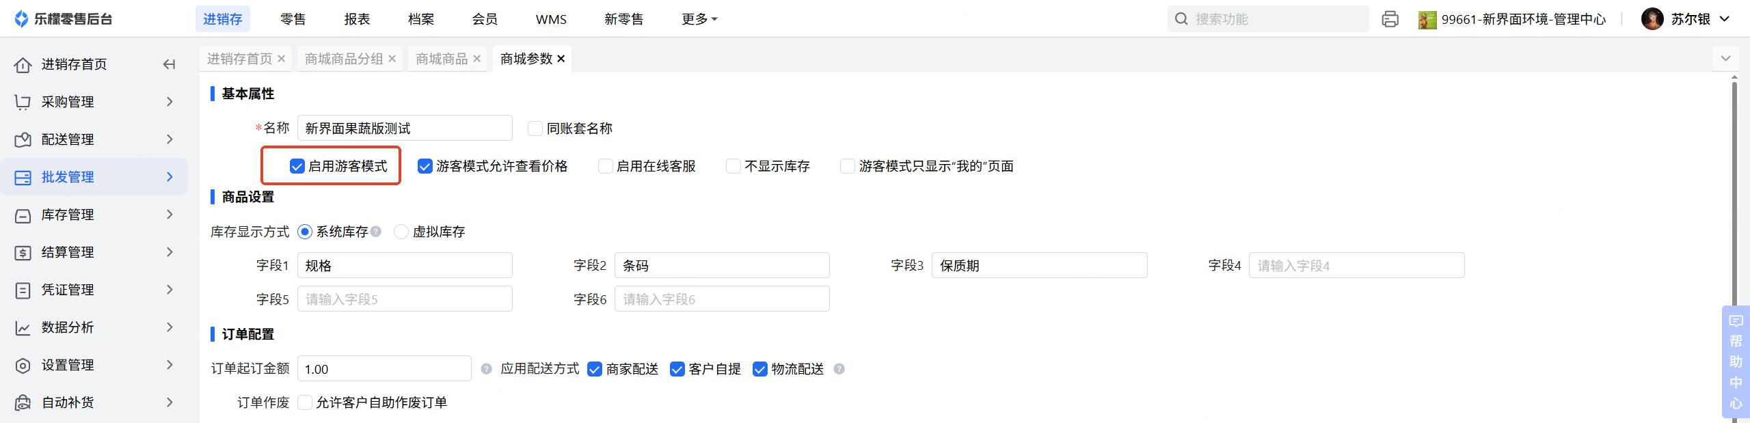Switch to the 商城商品 tab
Screen dimensions: 1750x423
(441, 59)
